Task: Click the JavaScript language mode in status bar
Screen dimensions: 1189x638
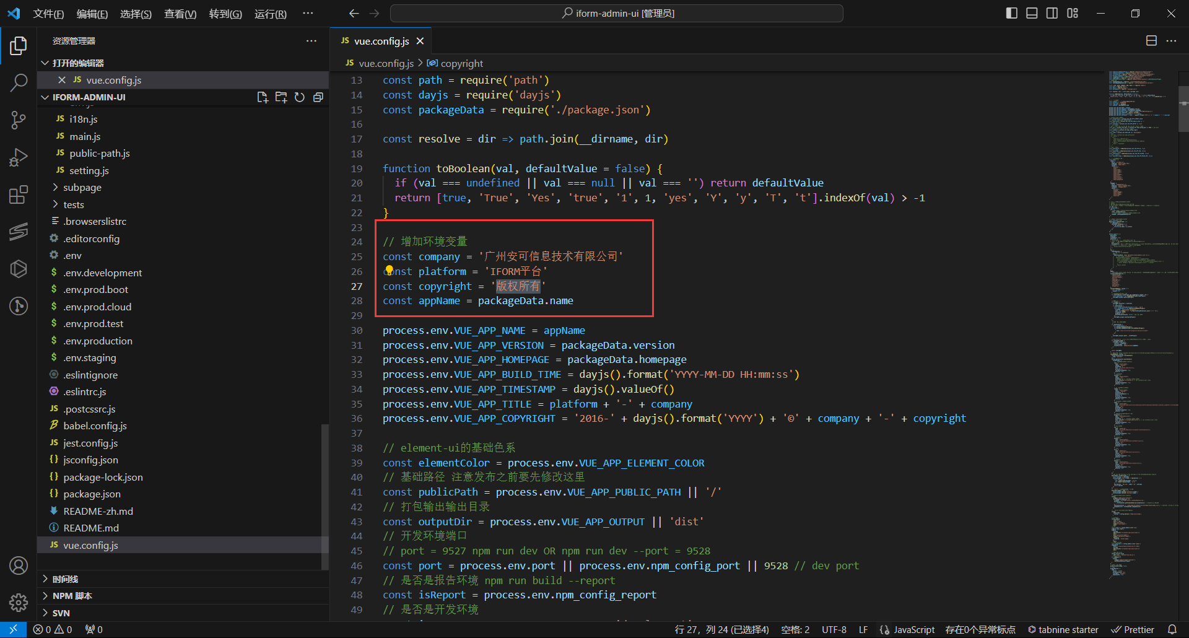Action: 913,629
